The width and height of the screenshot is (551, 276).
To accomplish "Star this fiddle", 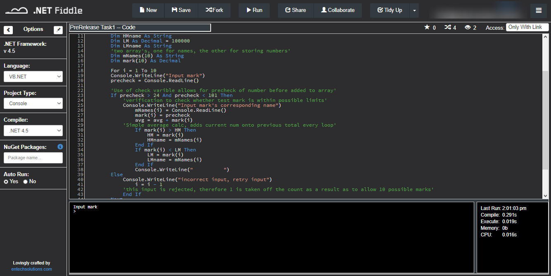I will click(x=428, y=27).
